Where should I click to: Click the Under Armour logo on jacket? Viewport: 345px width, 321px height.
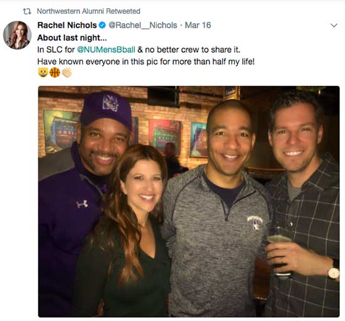(82, 204)
